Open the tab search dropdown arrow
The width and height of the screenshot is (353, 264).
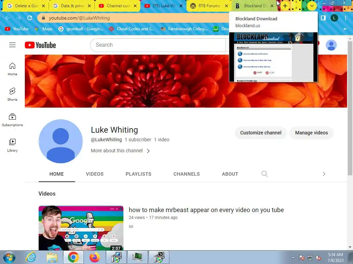point(312,6)
